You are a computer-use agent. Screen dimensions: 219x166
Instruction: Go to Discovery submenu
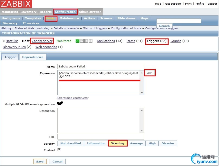[10, 23]
